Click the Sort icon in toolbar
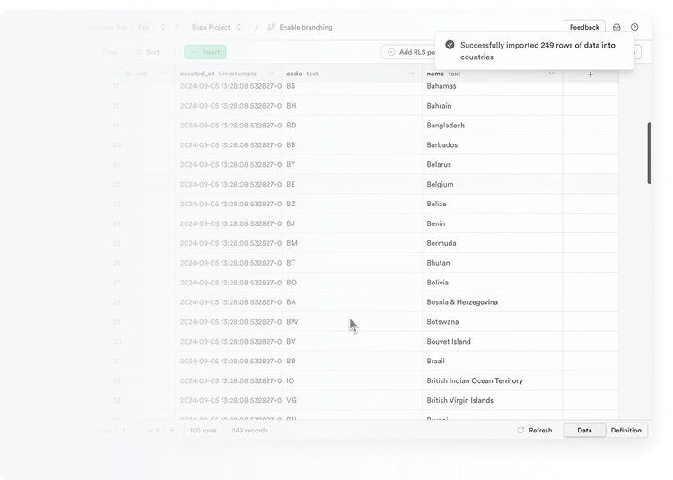The image size is (673, 480). click(x=140, y=52)
